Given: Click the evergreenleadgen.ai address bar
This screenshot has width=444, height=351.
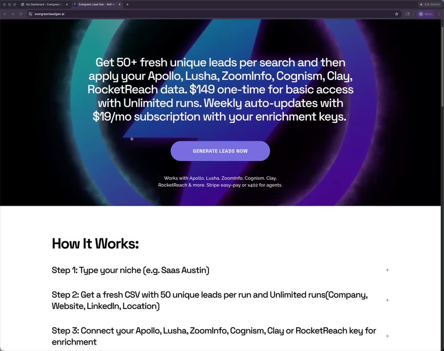Looking at the screenshot, I should click(x=214, y=14).
